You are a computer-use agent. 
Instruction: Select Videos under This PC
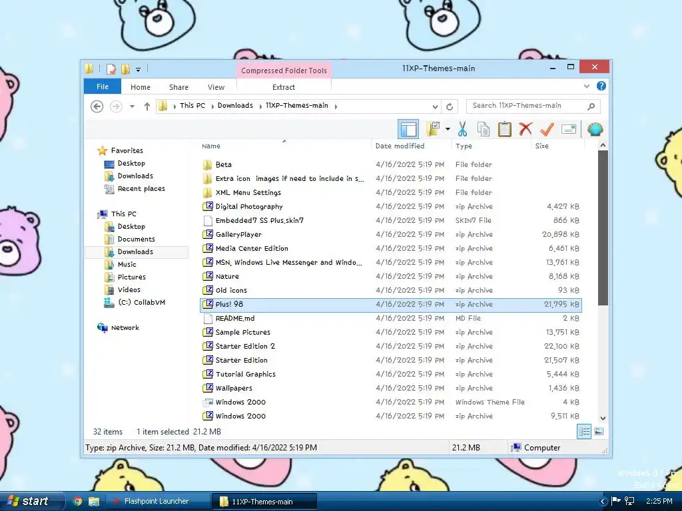(129, 289)
